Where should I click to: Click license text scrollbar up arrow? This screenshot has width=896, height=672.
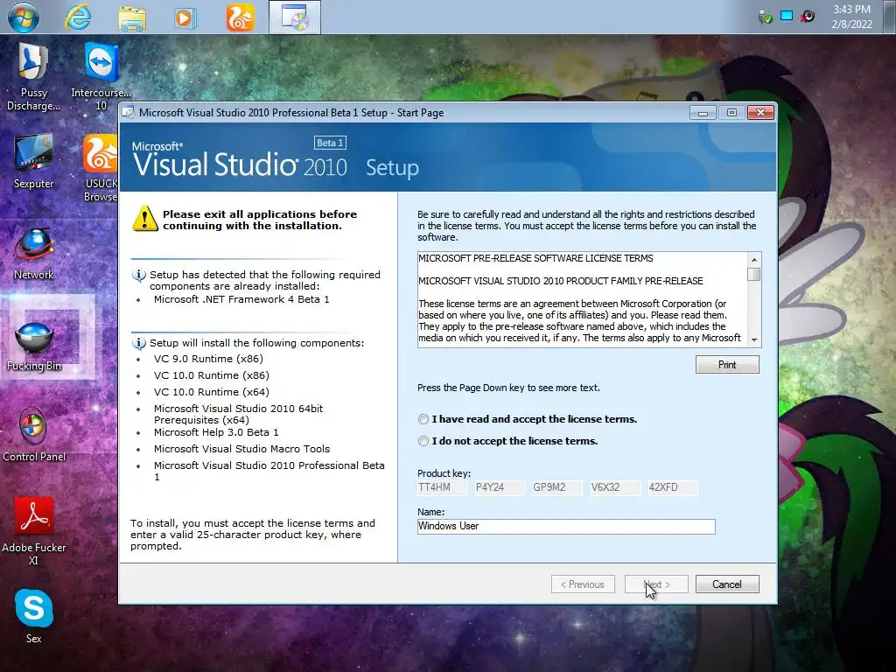tap(754, 259)
